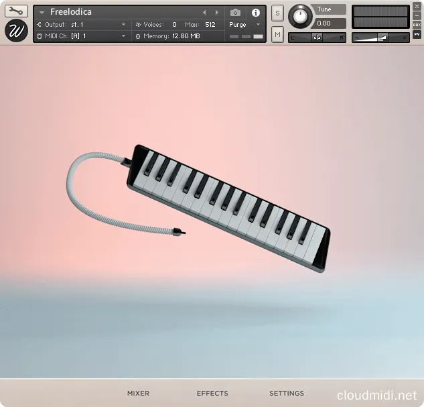Switch to the MIXER tab
Screen dimensions: 424x407
pos(138,394)
